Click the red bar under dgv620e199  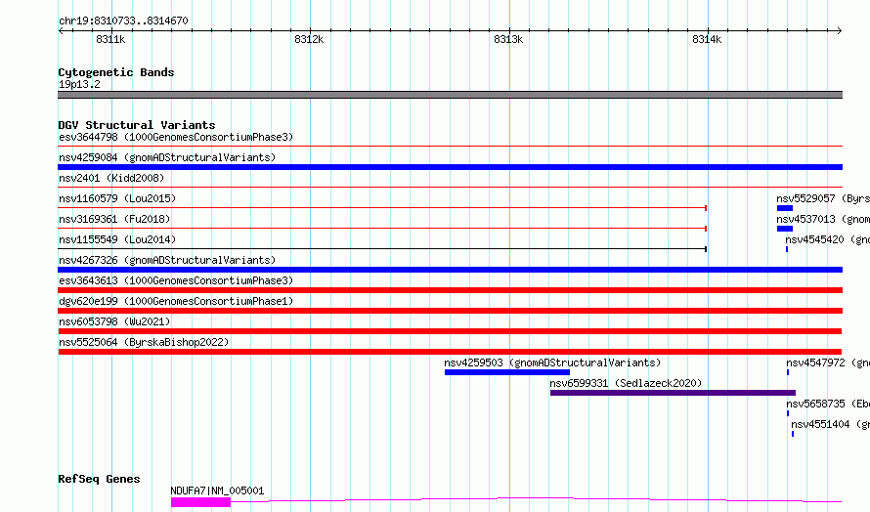(450, 311)
